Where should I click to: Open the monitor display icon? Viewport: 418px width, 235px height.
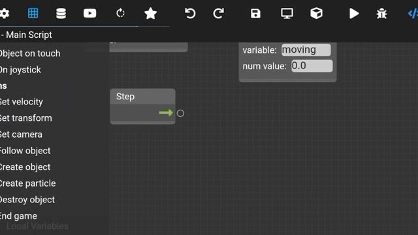(x=287, y=13)
